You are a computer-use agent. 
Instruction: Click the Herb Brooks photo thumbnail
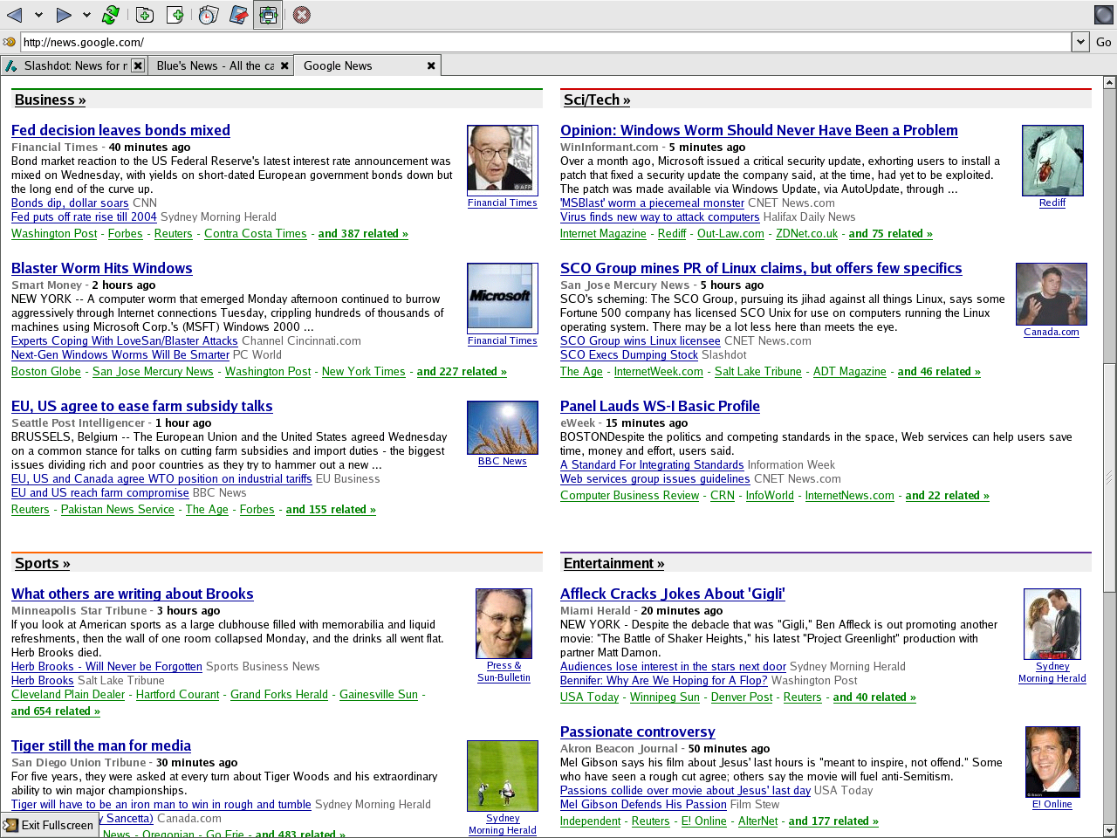pos(504,623)
